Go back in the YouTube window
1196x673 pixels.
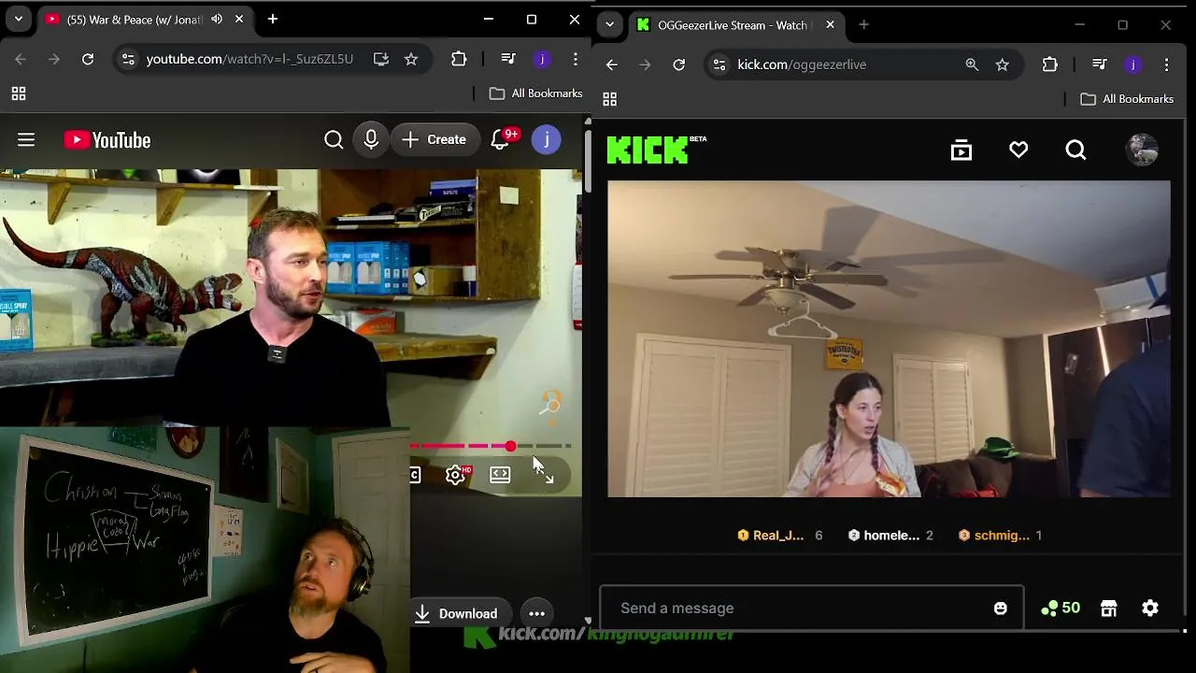click(21, 59)
